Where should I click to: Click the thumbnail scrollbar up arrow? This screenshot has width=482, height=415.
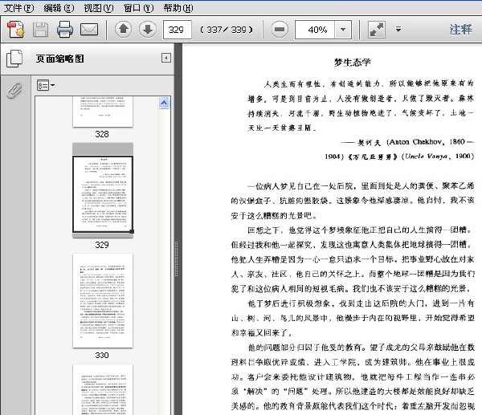[x=164, y=103]
